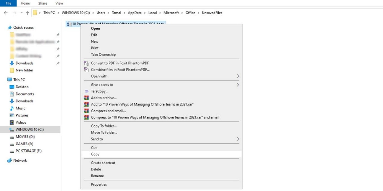Navigate to AppData in the address path
The width and height of the screenshot is (383, 191).
pos(134,13)
